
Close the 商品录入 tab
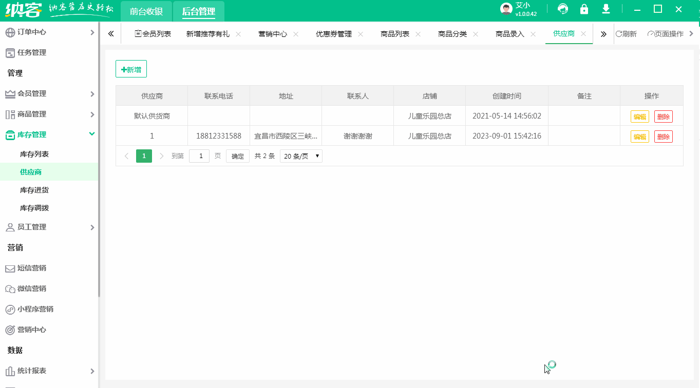[532, 33]
